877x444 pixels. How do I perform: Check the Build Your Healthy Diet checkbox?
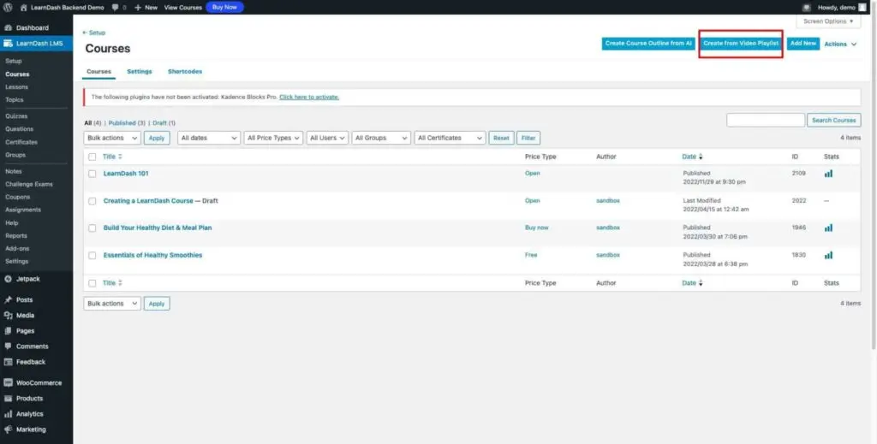92,228
